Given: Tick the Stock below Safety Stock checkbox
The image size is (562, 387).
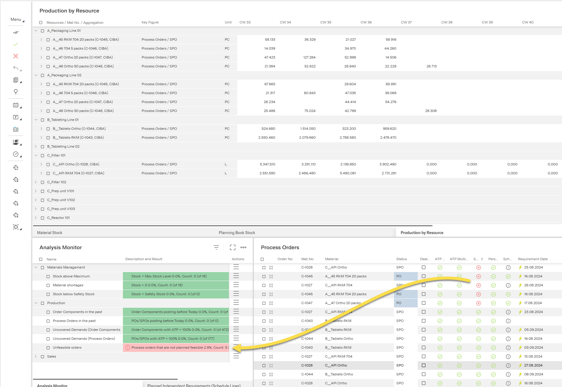Looking at the screenshot, I should pyautogui.click(x=48, y=294).
